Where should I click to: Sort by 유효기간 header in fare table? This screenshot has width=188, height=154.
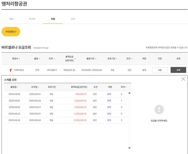[x=112, y=59]
